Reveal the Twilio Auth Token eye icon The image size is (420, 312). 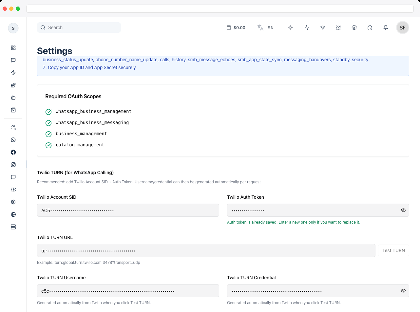(x=403, y=210)
